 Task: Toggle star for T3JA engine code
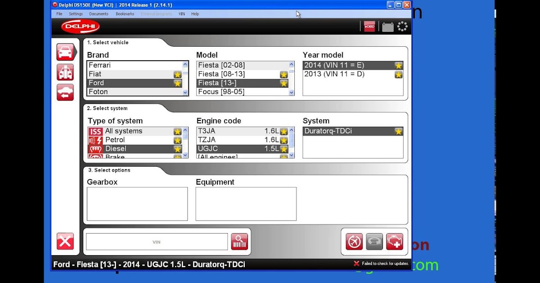click(283, 132)
